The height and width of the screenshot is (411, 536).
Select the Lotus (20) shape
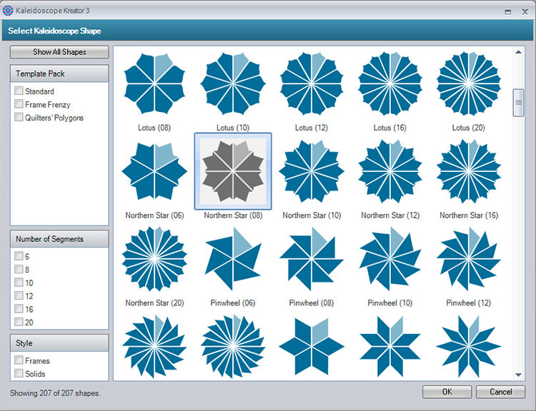pos(469,84)
